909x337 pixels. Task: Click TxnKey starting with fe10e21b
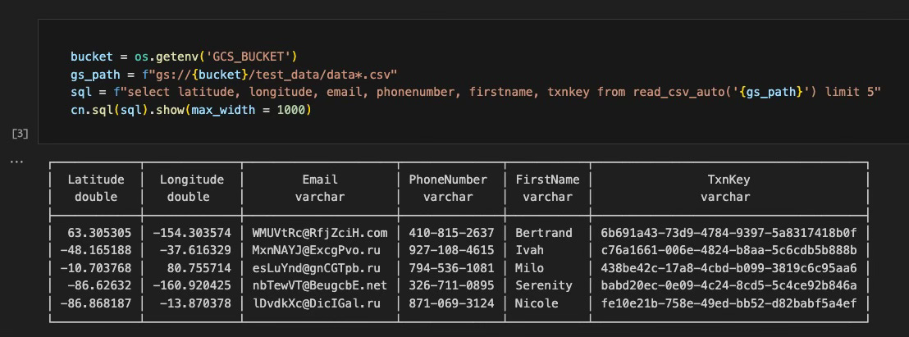[729, 303]
